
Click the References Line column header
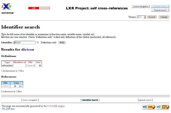coord(17,83)
